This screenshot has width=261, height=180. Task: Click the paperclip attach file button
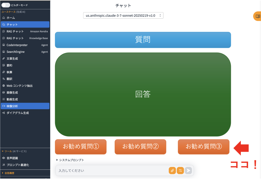click(x=172, y=171)
